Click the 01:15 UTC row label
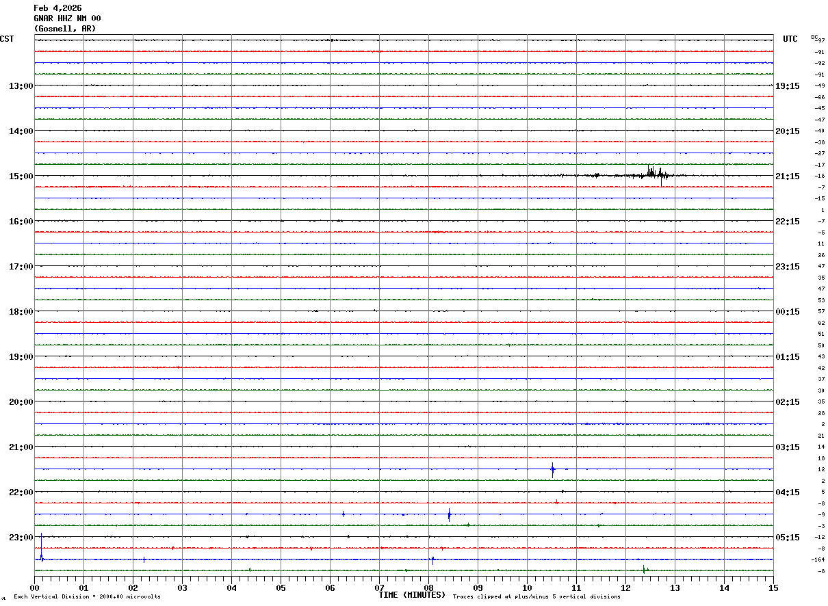The height and width of the screenshot is (606, 828). tap(788, 357)
